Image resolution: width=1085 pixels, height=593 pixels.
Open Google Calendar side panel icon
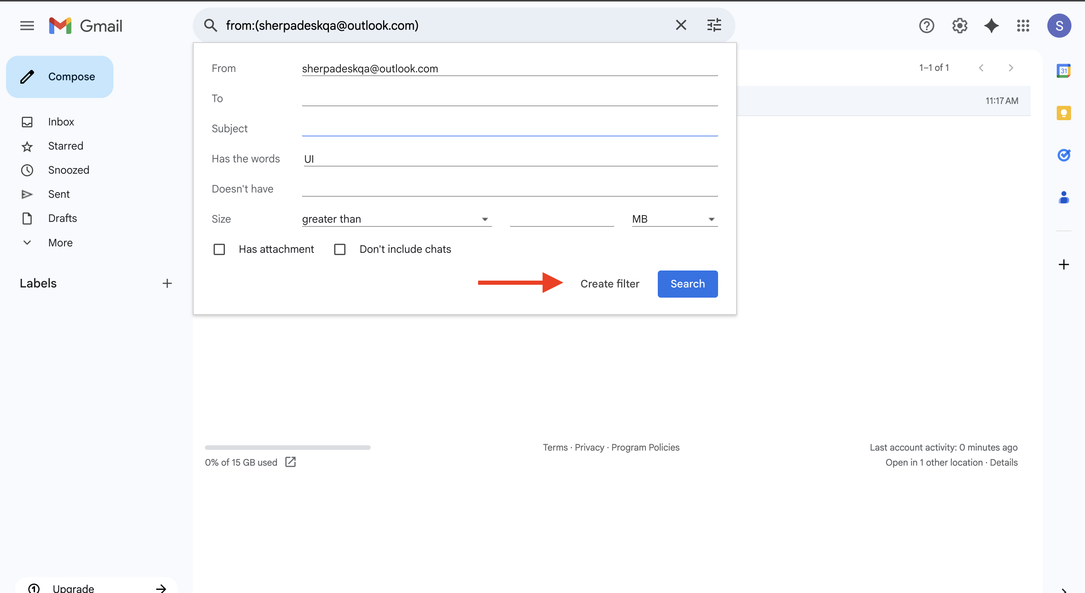[x=1063, y=71]
